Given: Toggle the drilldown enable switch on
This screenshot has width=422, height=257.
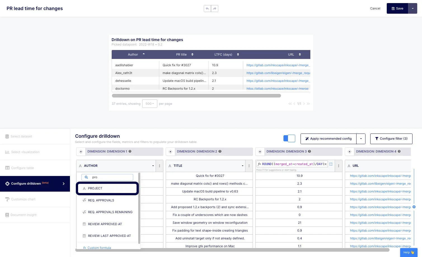Looking at the screenshot, I should tap(289, 139).
